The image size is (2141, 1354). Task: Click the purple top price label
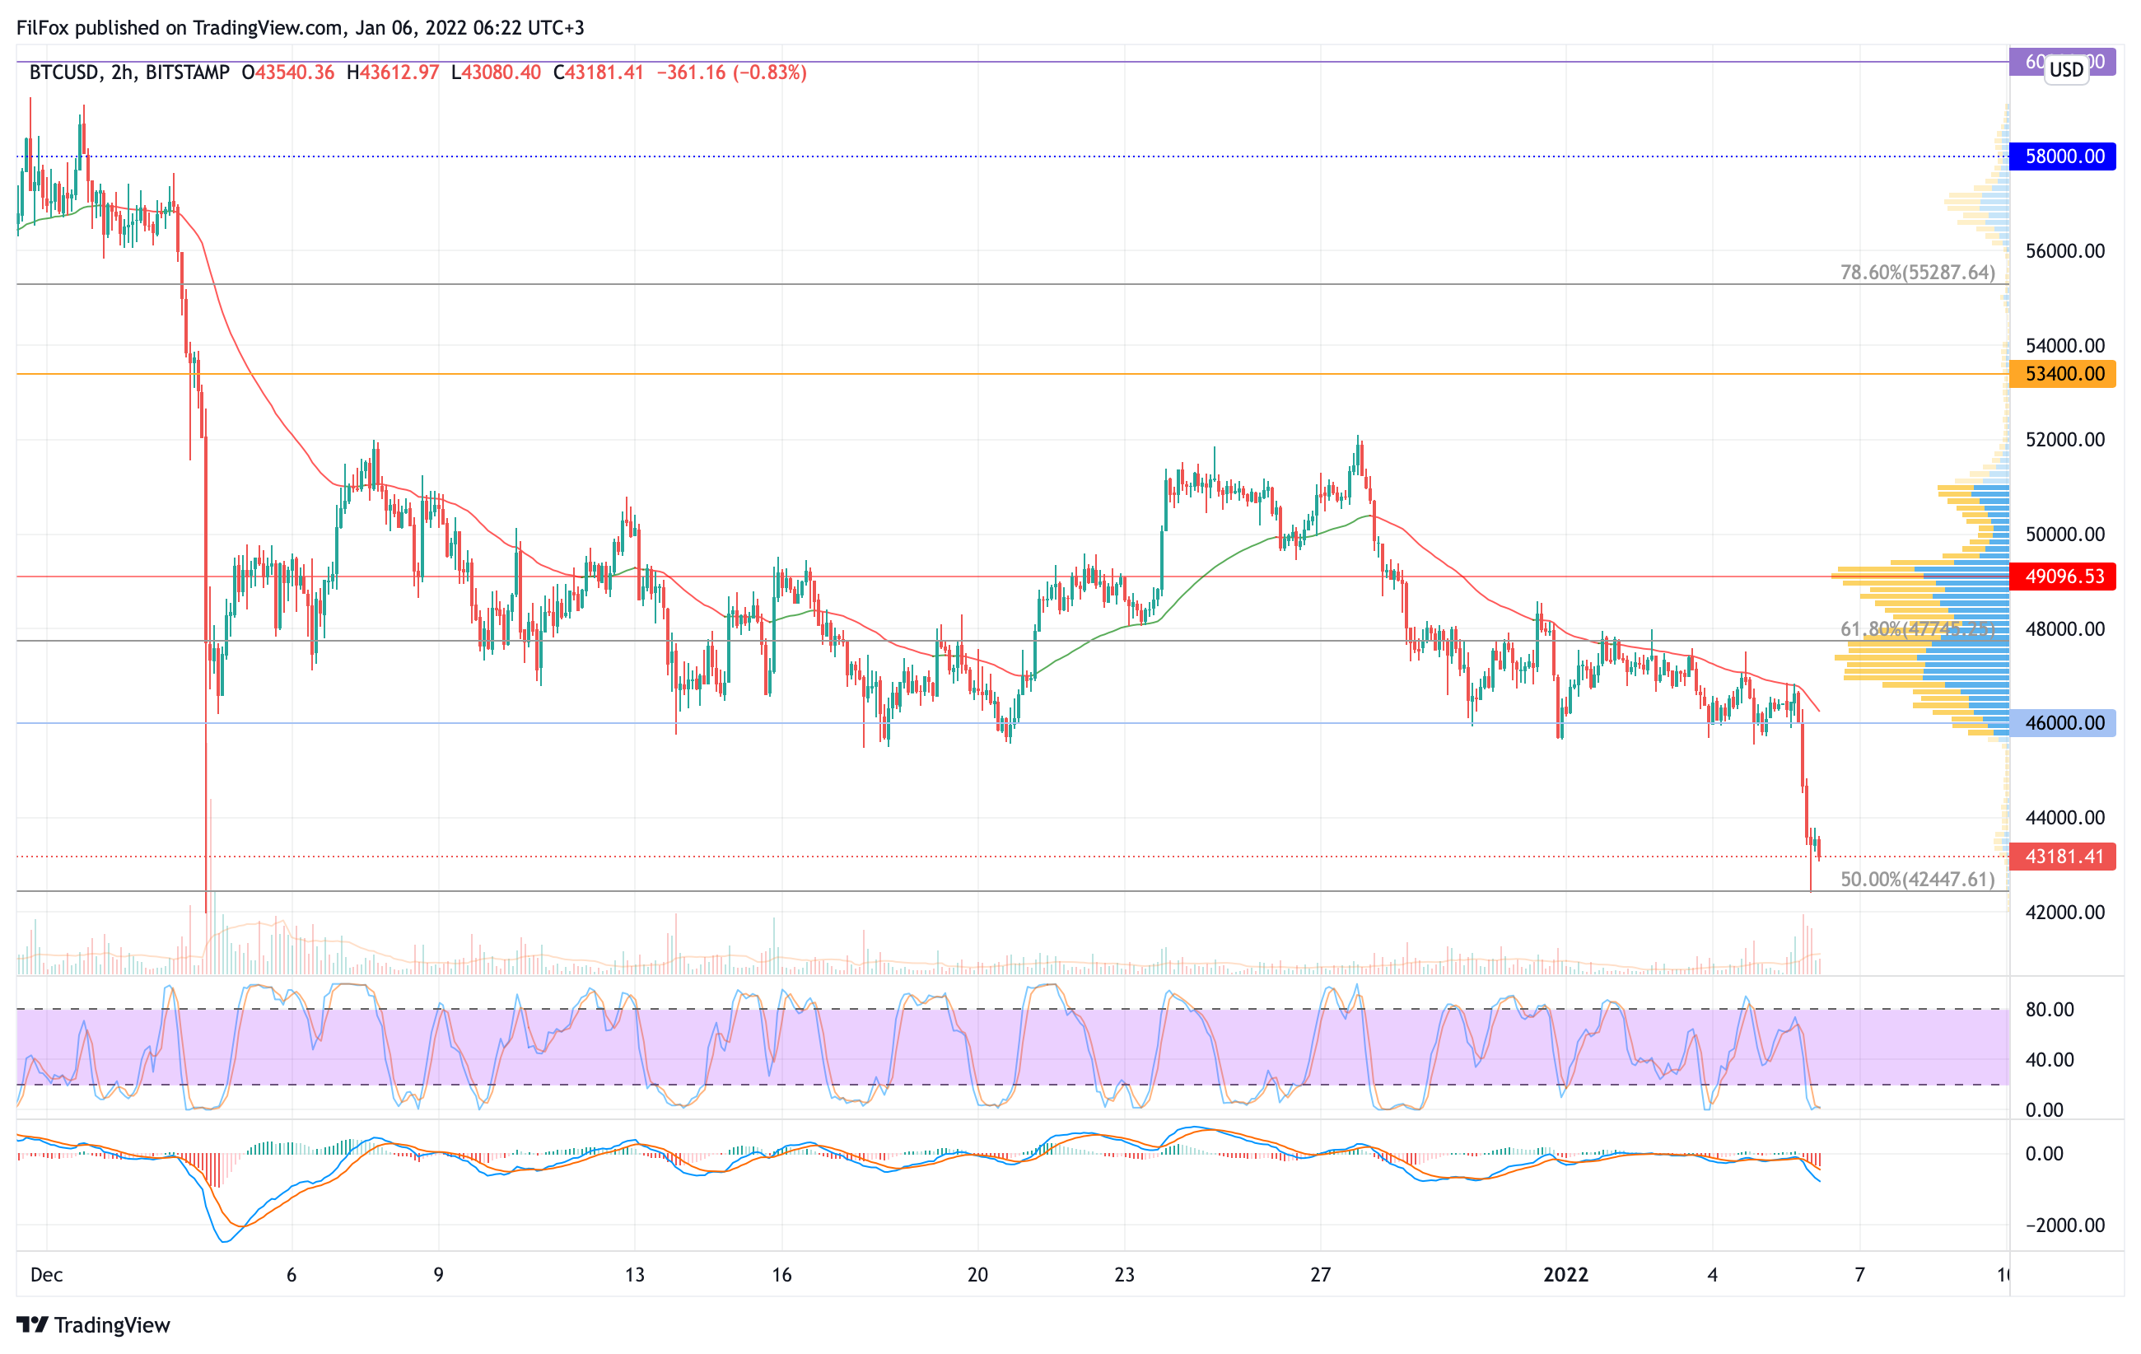click(x=2027, y=61)
